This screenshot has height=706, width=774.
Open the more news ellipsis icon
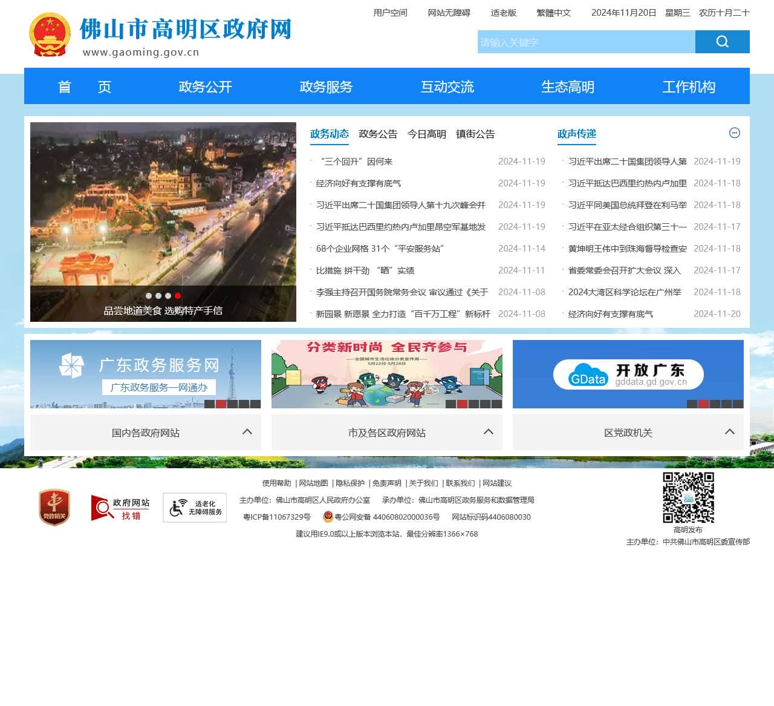pyautogui.click(x=735, y=133)
